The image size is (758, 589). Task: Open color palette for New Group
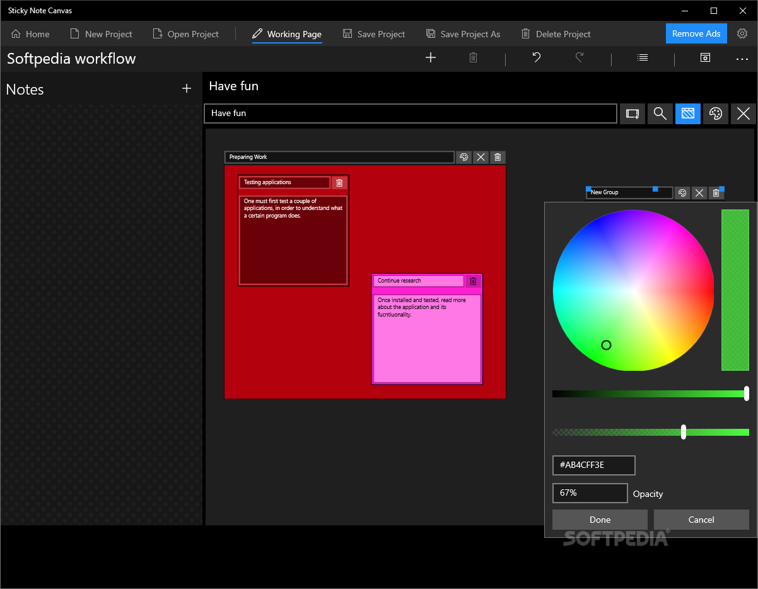pyautogui.click(x=682, y=193)
